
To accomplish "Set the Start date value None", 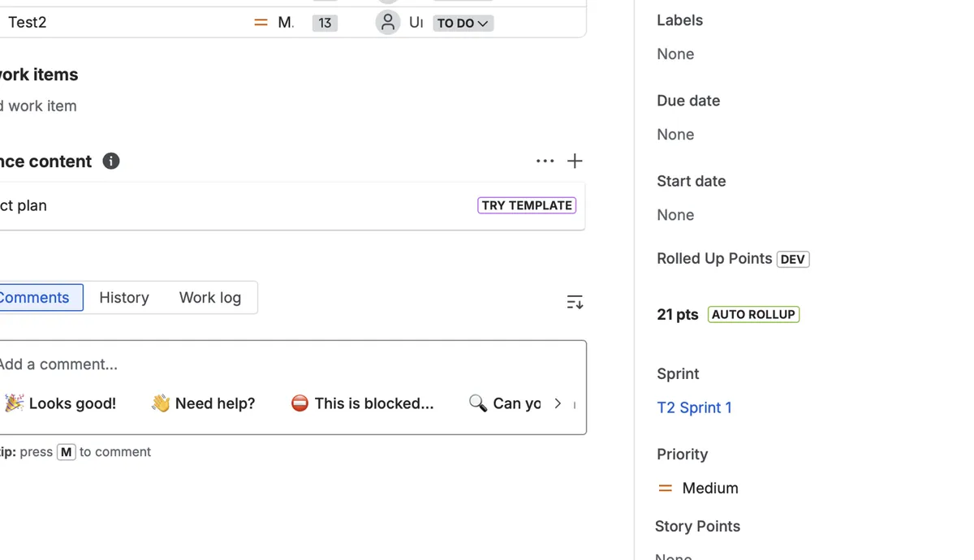I will click(x=675, y=214).
